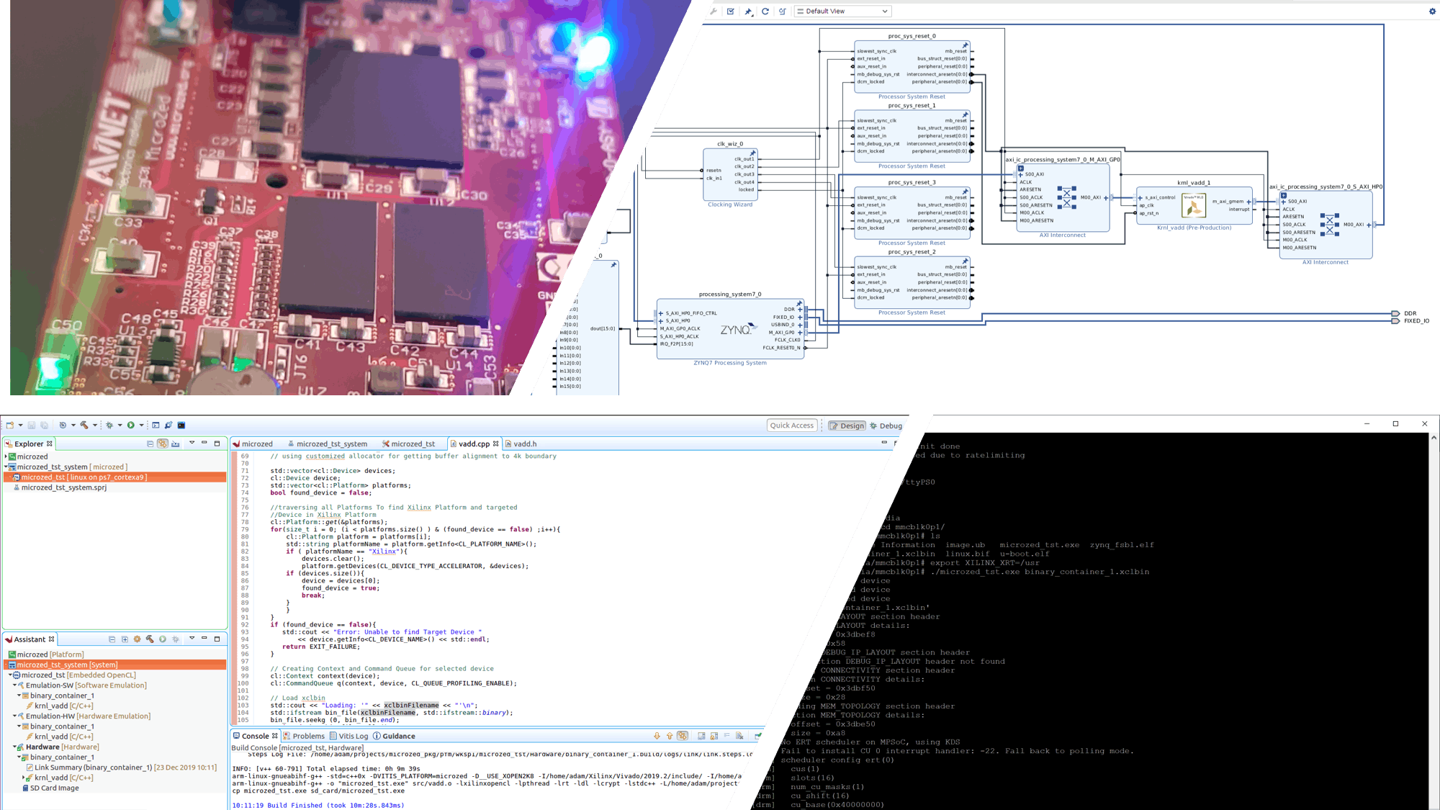Image resolution: width=1440 pixels, height=810 pixels.
Task: Click the Design perspective button
Action: (847, 426)
